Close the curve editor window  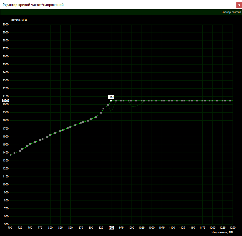[x=239, y=5]
